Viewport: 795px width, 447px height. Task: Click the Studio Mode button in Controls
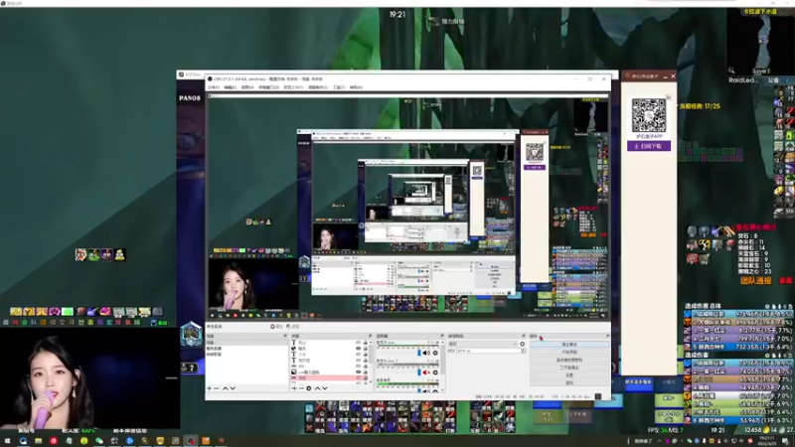pyautogui.click(x=569, y=368)
